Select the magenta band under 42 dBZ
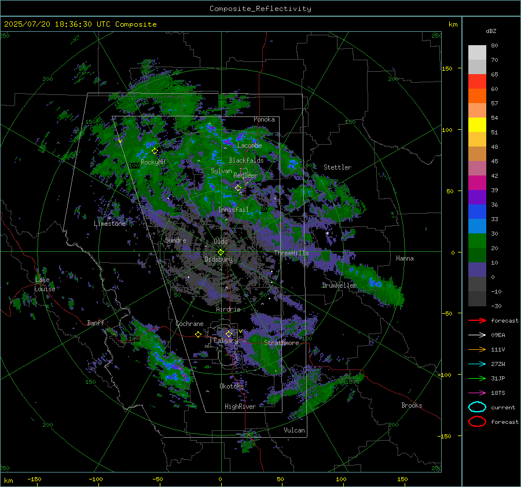 point(477,183)
